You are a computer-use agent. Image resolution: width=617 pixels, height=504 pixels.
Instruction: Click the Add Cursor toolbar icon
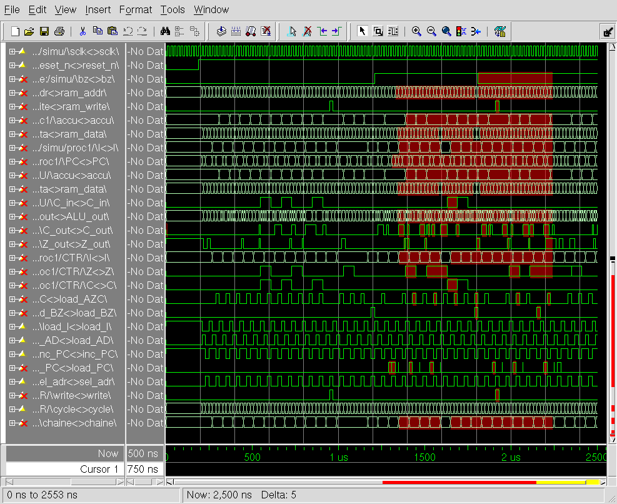pos(291,31)
